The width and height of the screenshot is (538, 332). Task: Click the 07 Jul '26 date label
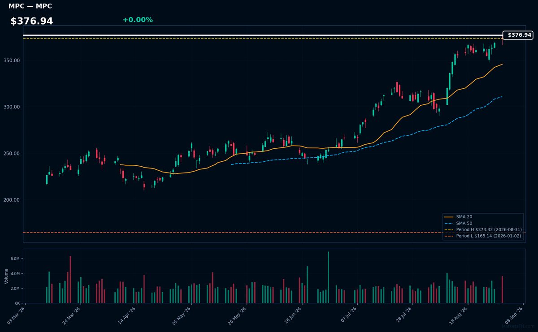coord(348,315)
